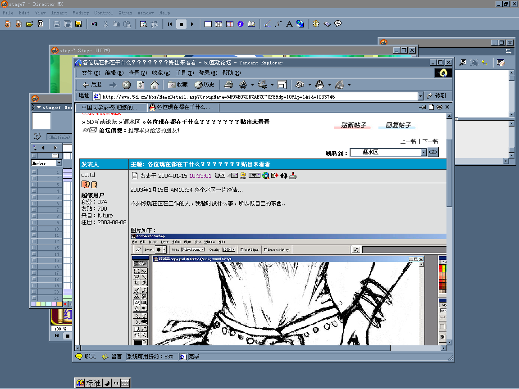Click the Publish (yellow disk) icon
Screen dimensions: 519x389
click(x=78, y=24)
